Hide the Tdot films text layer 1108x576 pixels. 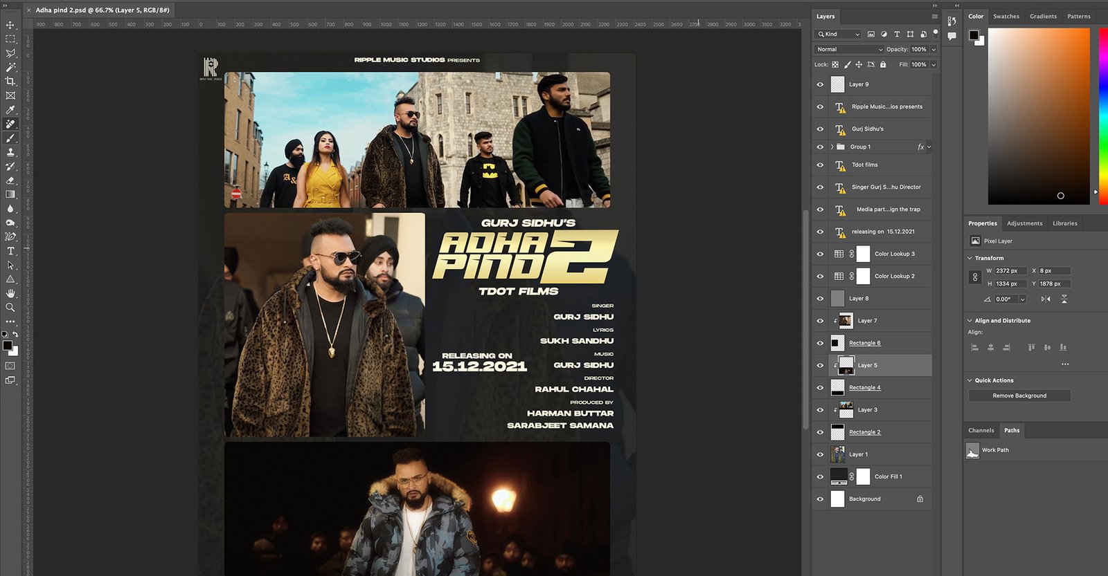click(821, 165)
